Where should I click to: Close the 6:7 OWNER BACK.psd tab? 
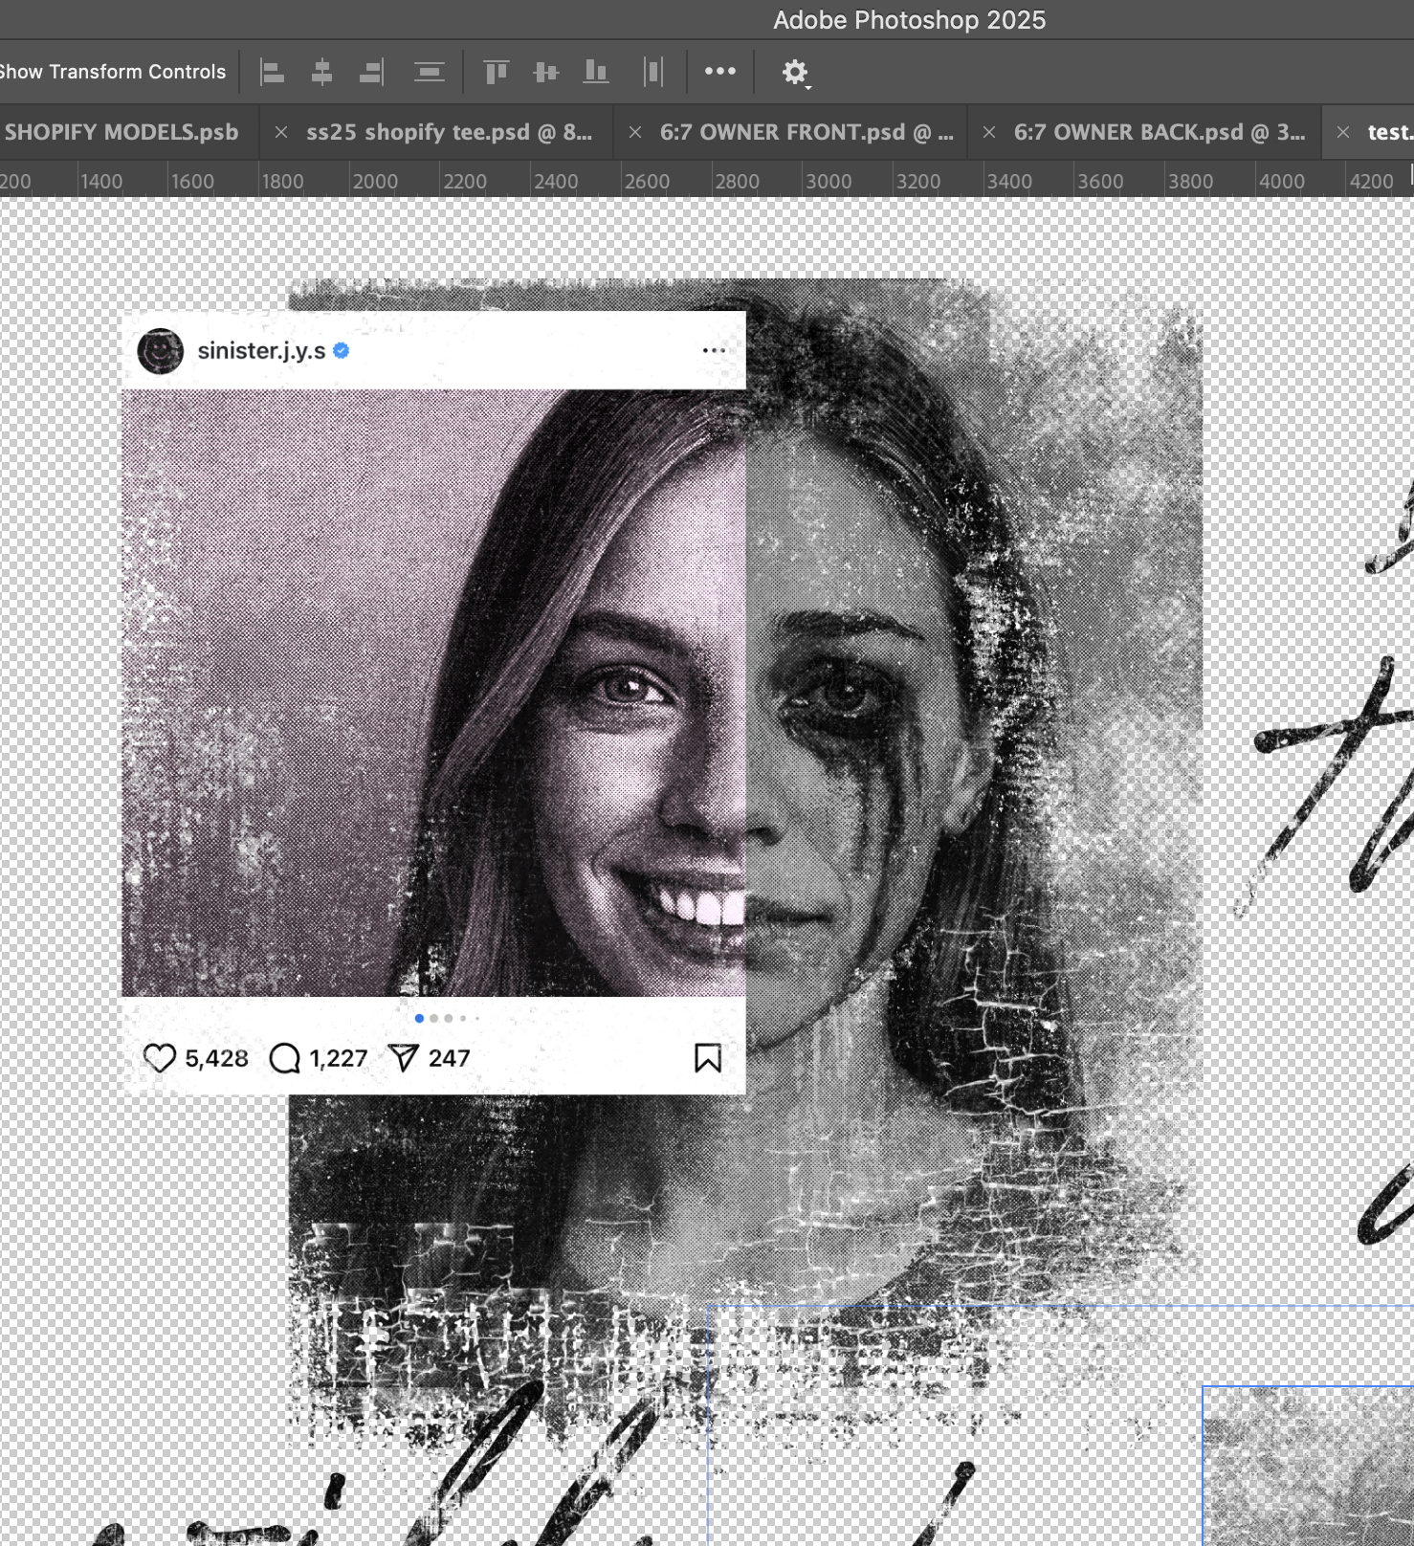(x=989, y=132)
